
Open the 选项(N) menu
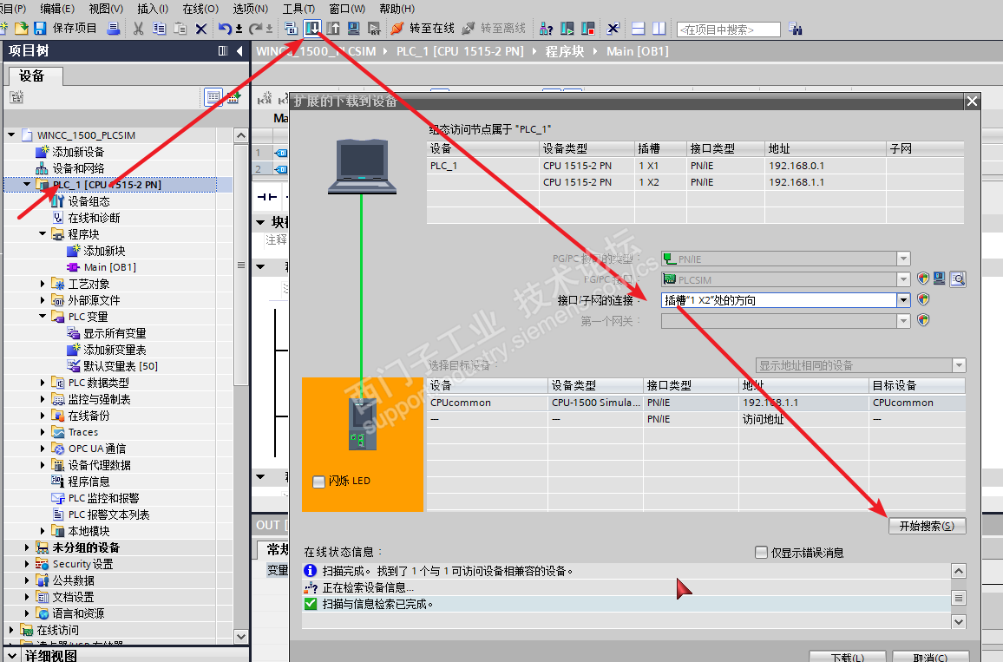[250, 9]
